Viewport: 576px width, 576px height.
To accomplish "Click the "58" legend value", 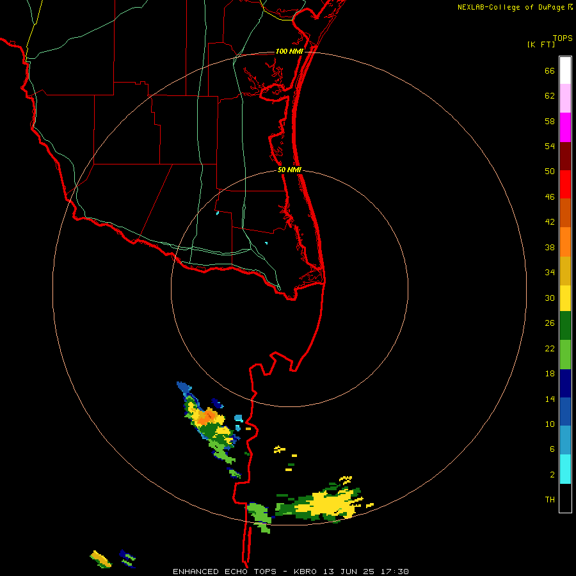I will pyautogui.click(x=550, y=121).
